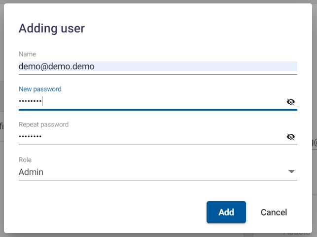Click the New password label

(x=40, y=89)
